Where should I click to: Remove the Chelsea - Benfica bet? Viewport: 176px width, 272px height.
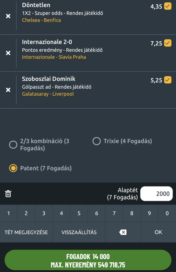[8, 16]
